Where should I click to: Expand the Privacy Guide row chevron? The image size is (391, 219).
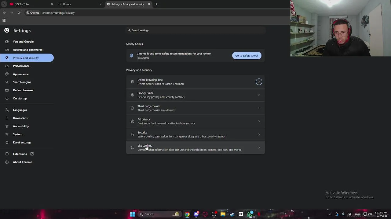(x=259, y=95)
